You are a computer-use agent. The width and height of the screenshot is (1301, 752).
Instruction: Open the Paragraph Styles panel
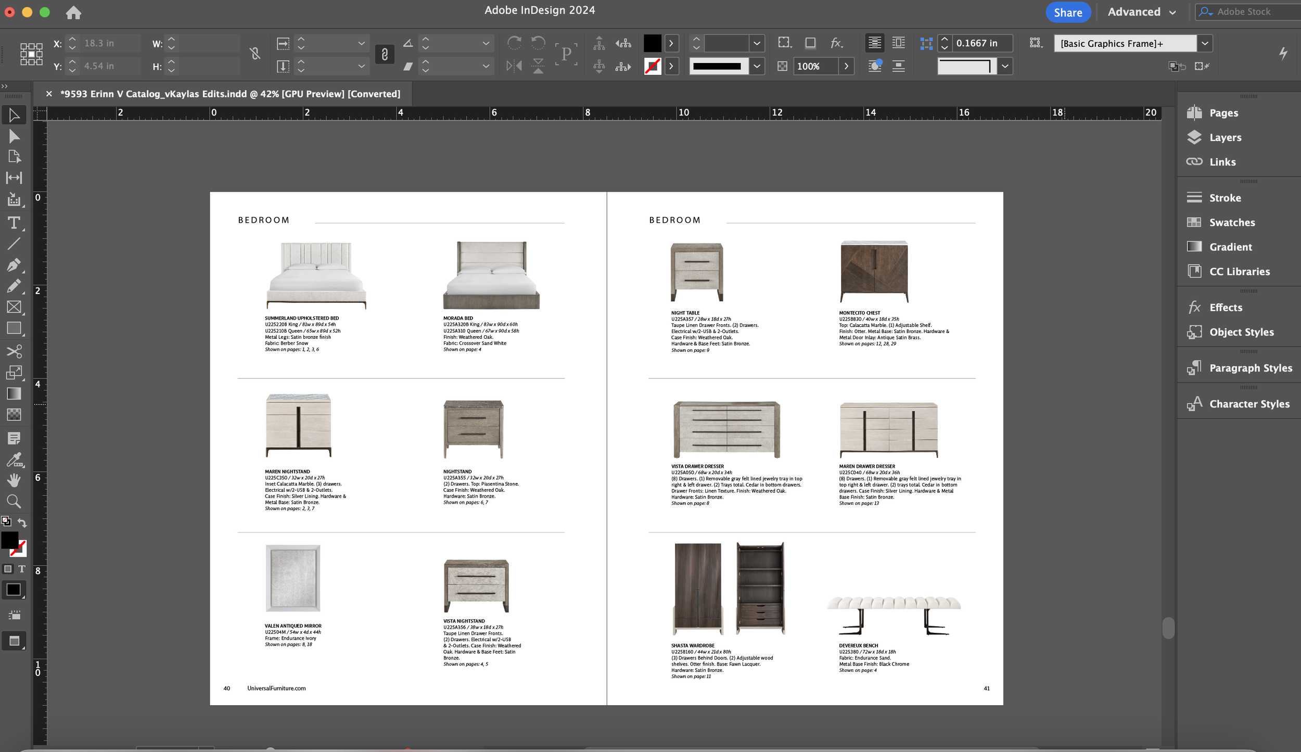click(1250, 368)
